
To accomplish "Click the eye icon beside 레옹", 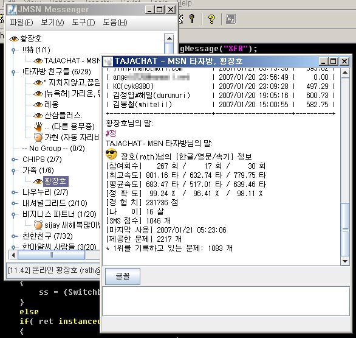I will pyautogui.click(x=38, y=105).
